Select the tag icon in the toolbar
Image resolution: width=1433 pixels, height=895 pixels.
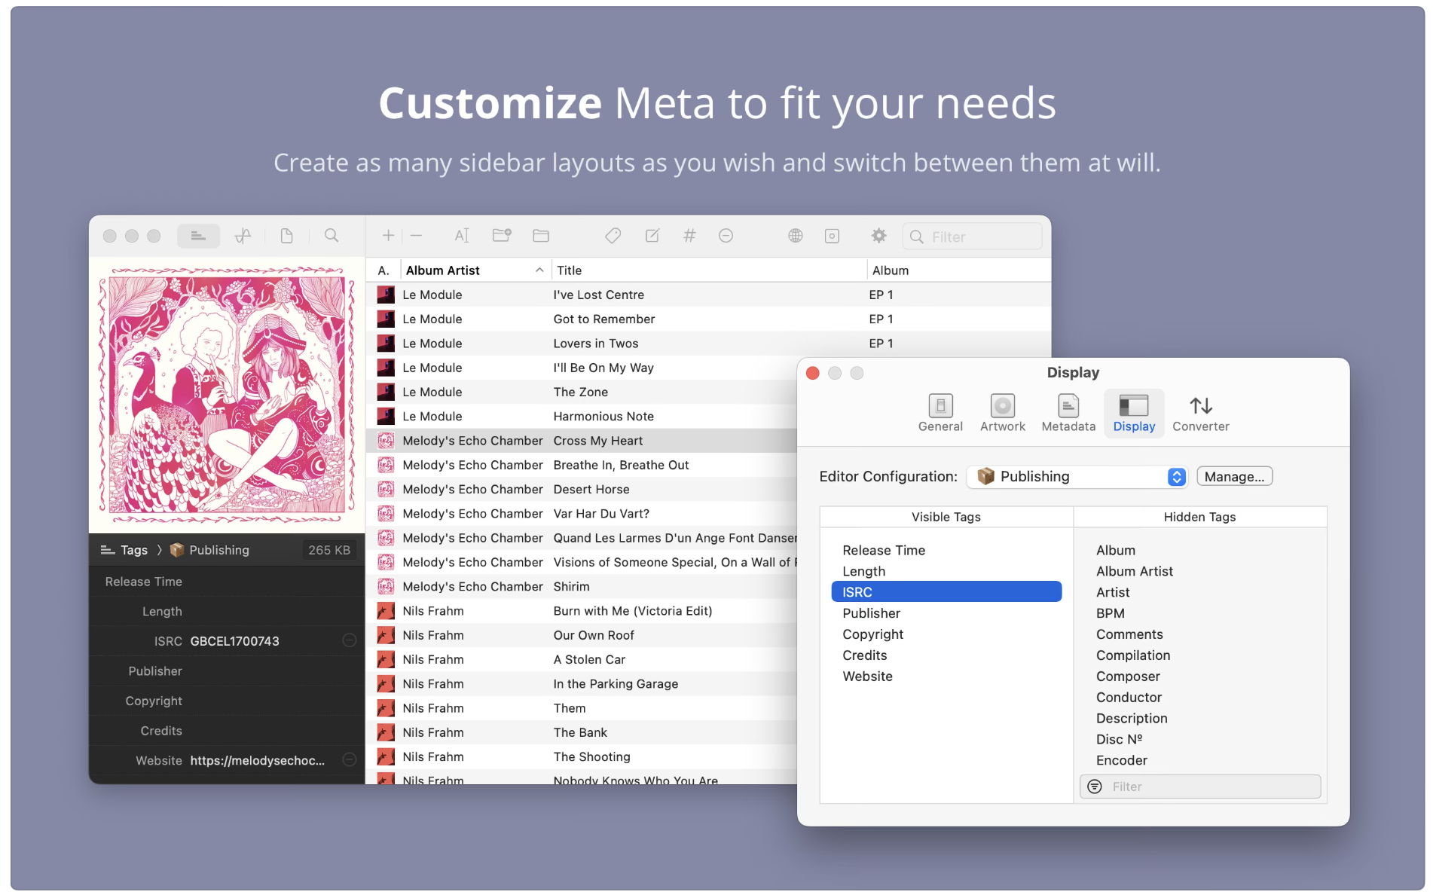pyautogui.click(x=613, y=235)
